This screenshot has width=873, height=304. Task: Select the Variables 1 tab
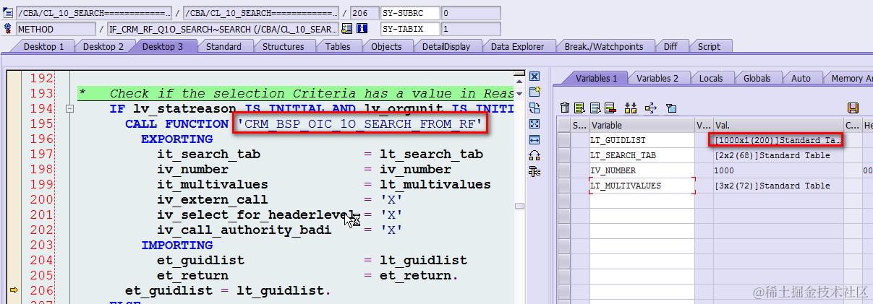tap(596, 78)
